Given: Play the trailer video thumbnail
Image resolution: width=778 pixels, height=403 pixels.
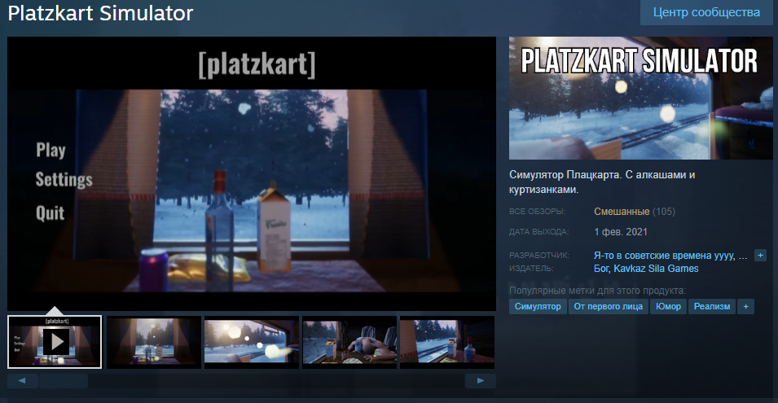Looking at the screenshot, I should point(55,342).
